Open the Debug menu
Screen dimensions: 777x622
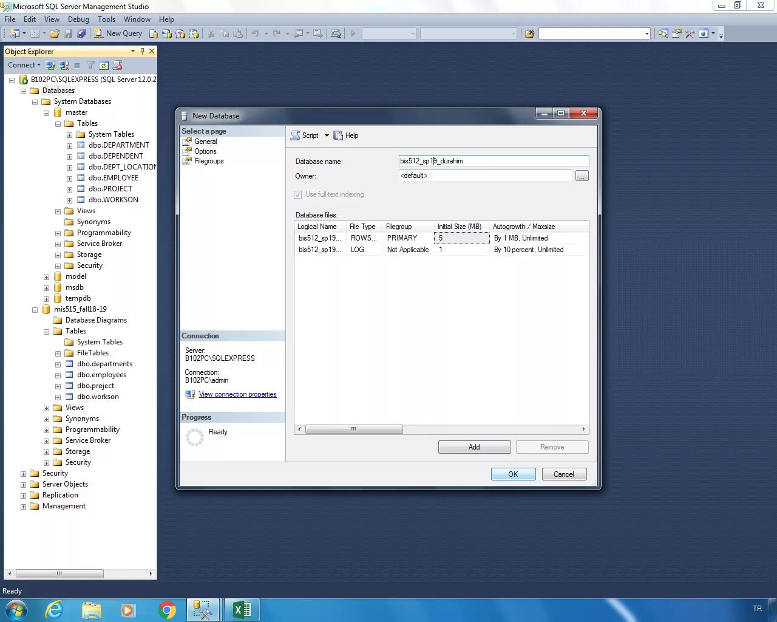(x=78, y=19)
